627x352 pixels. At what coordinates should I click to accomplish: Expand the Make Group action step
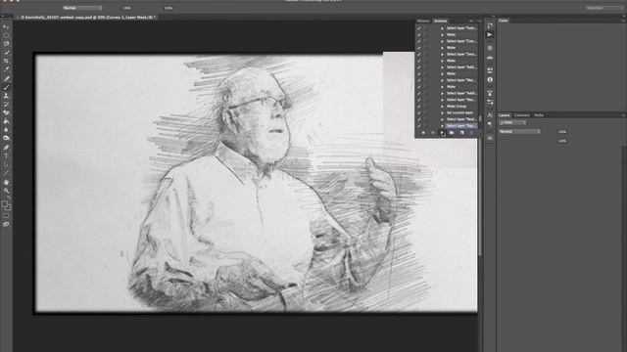[442, 107]
